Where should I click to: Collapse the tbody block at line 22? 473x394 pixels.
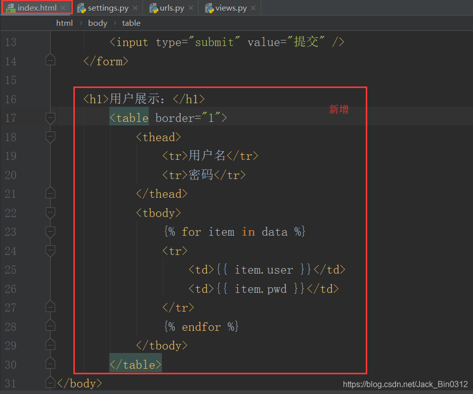click(x=50, y=213)
